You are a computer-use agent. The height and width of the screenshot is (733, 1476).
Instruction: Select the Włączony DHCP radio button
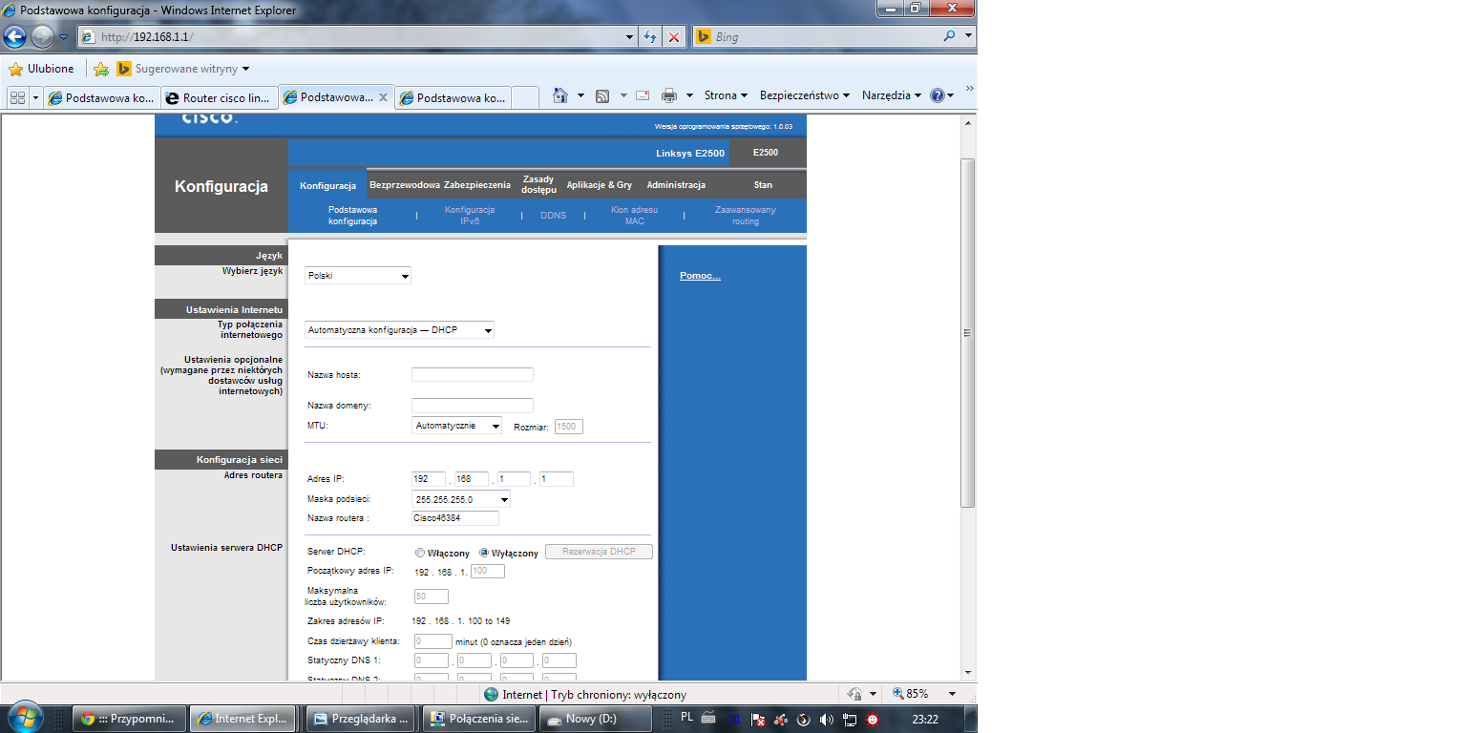pos(420,553)
